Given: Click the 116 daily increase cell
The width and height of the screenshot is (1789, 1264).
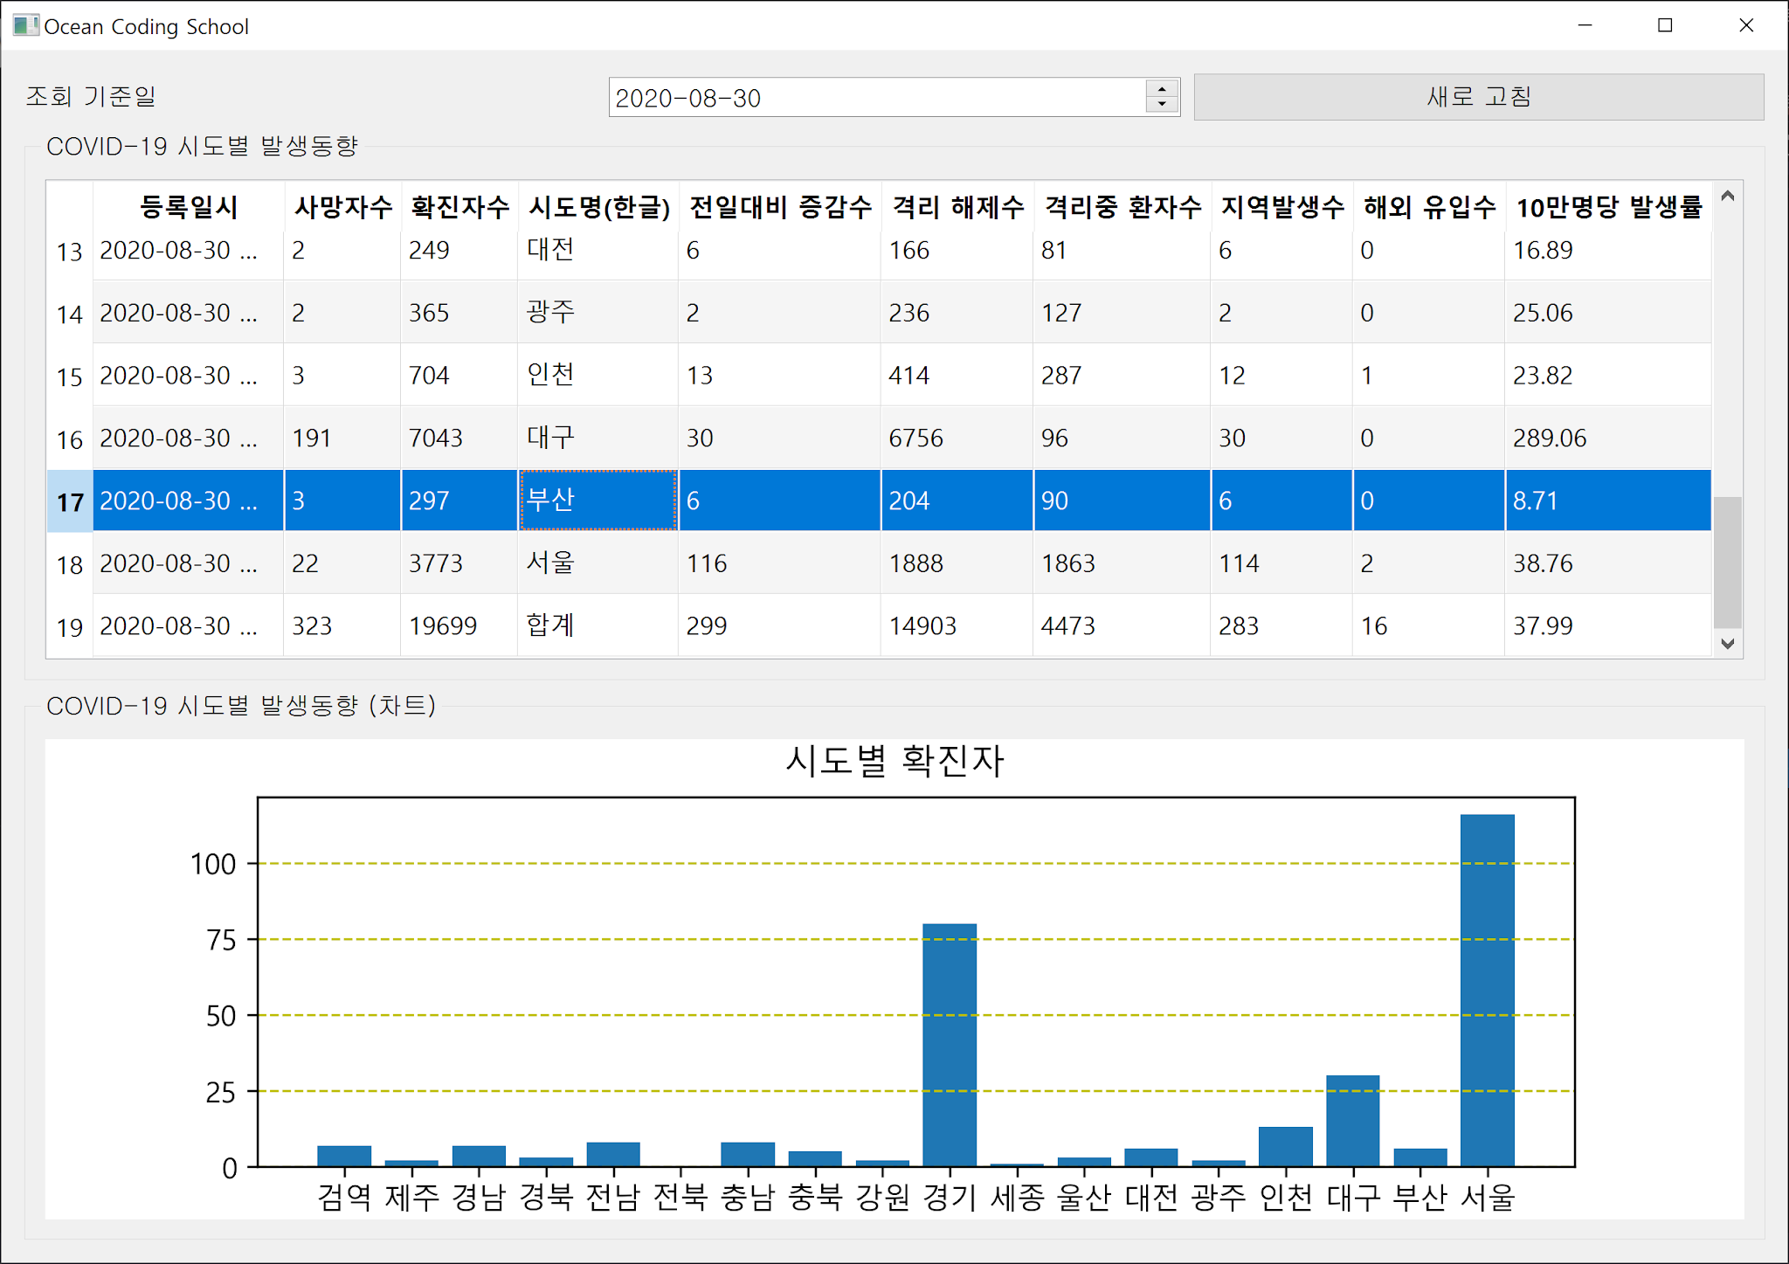Looking at the screenshot, I should (x=780, y=563).
